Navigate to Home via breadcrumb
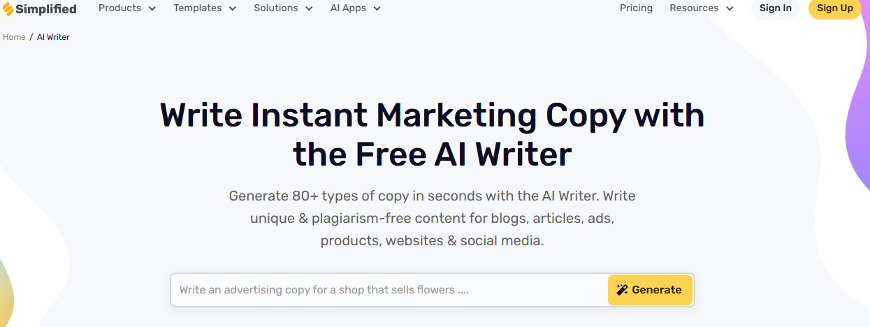Screen dimensions: 870x327 click(14, 37)
